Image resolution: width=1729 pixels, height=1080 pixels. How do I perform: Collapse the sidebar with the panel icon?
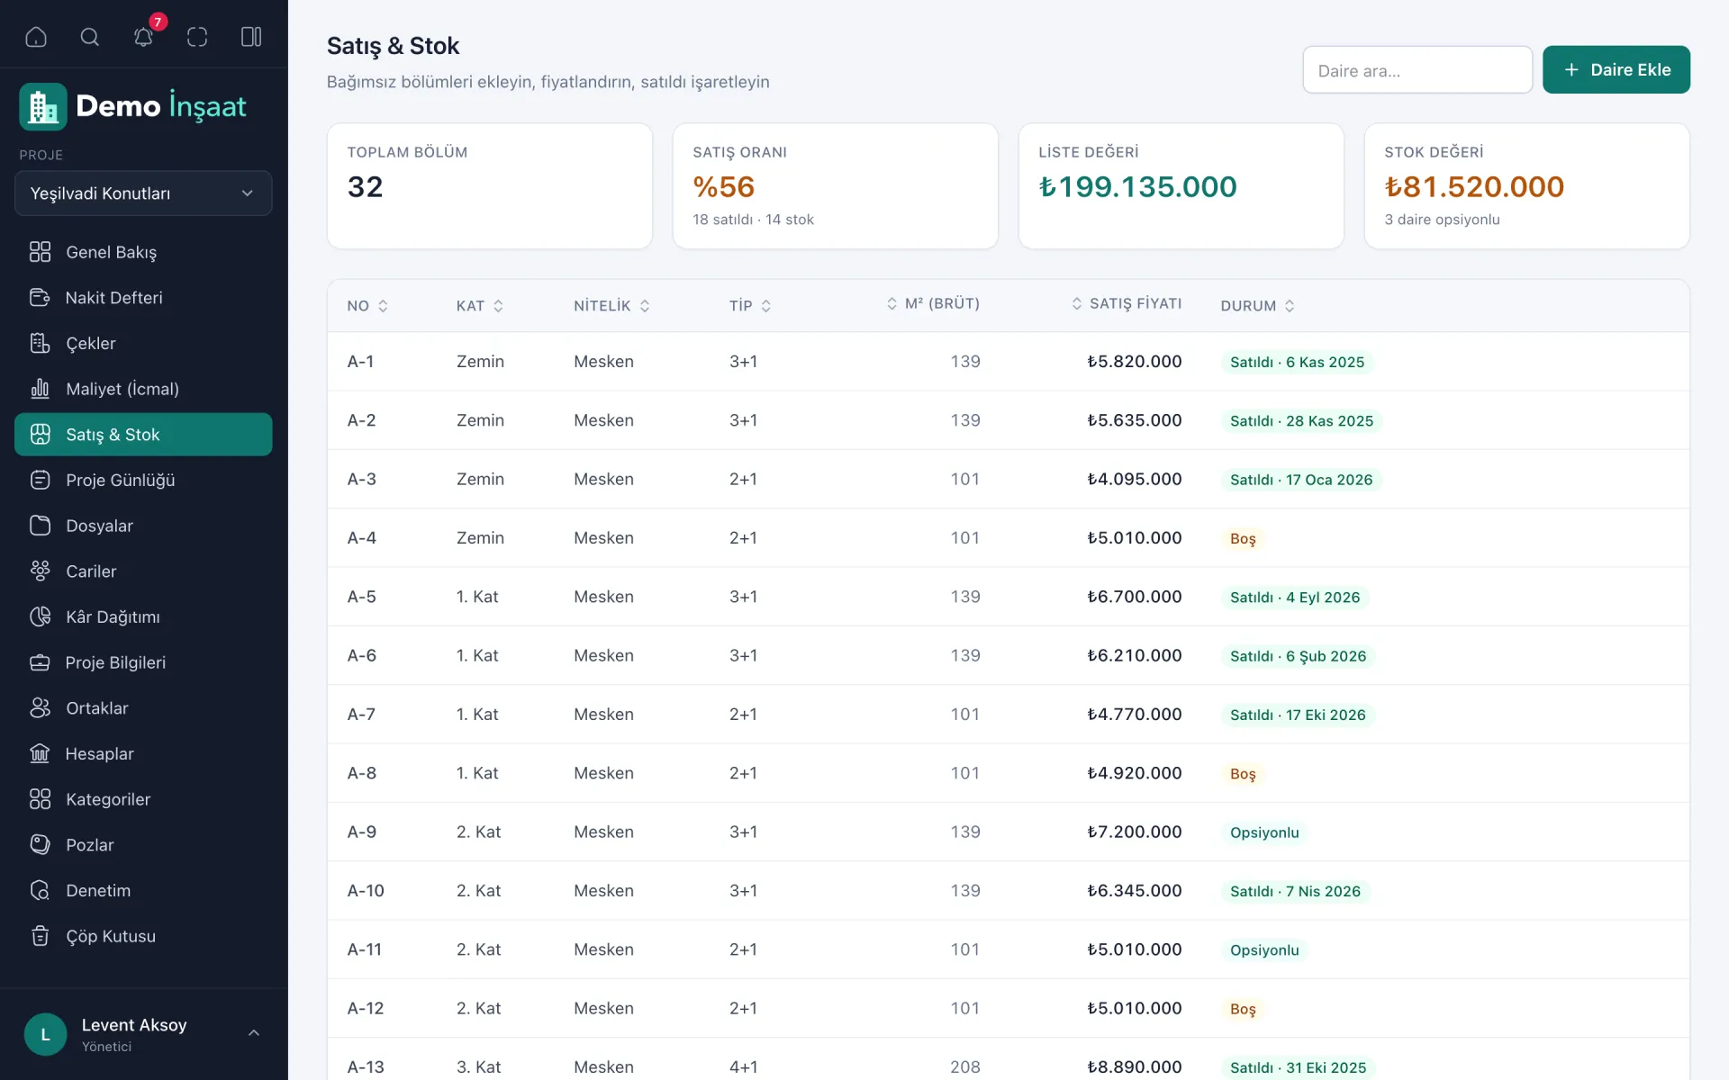(251, 37)
